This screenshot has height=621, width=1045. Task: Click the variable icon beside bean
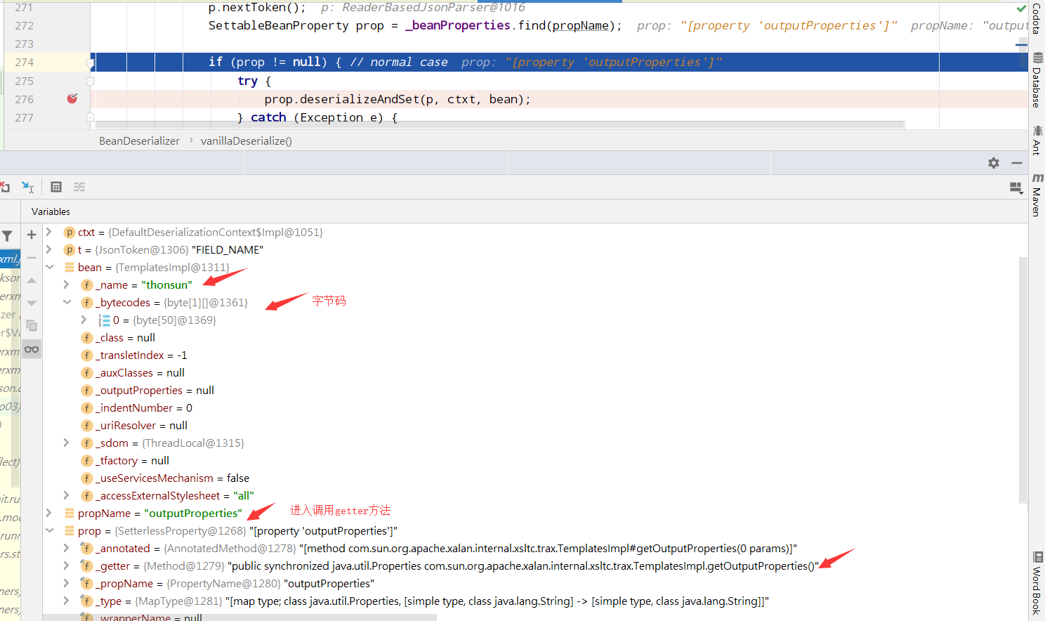point(70,268)
